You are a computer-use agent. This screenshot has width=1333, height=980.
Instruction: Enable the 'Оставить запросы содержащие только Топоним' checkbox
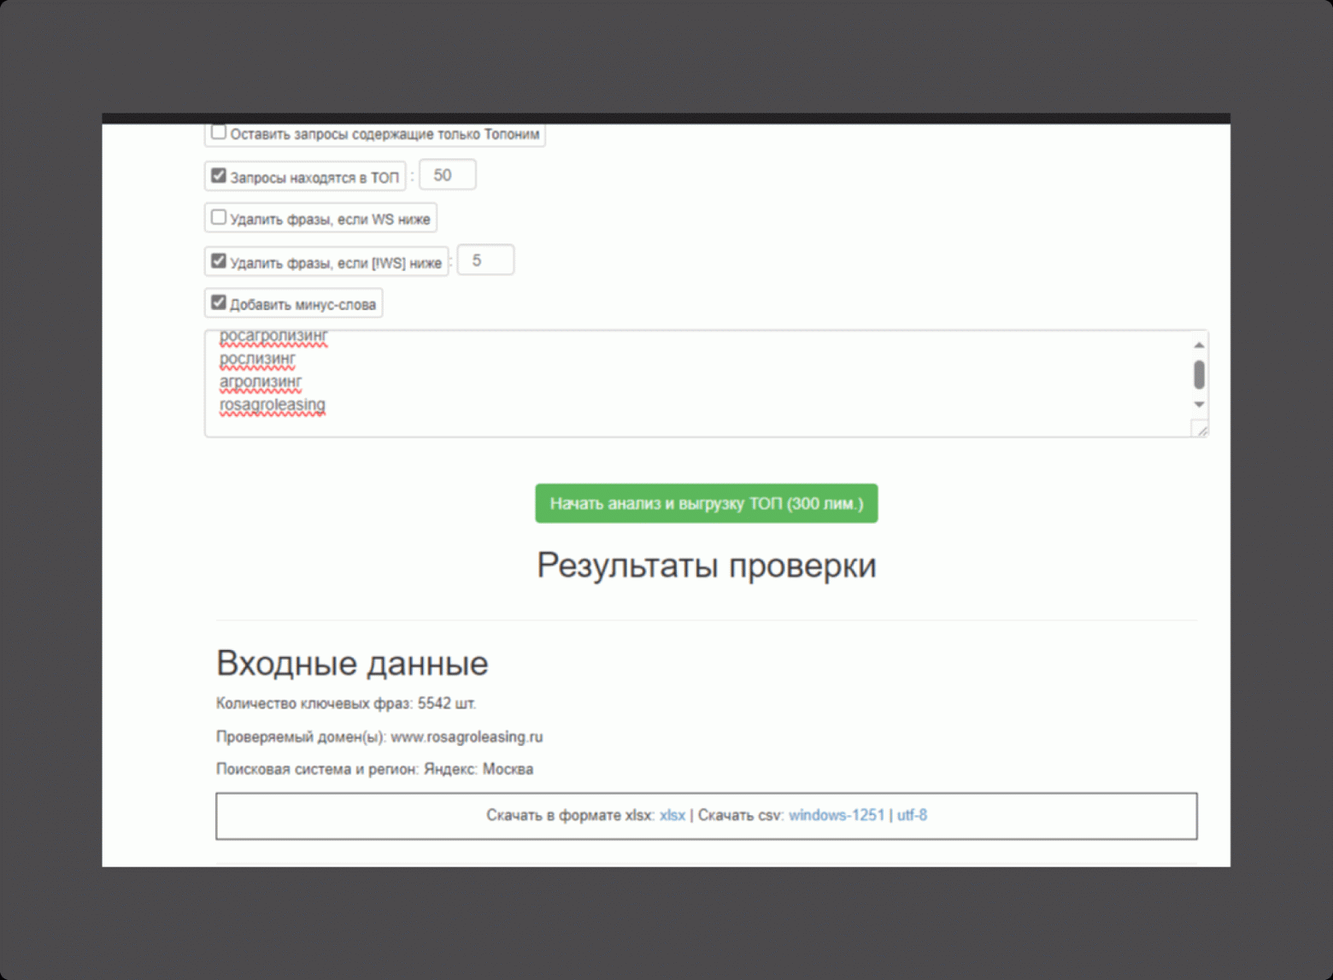[x=219, y=132]
